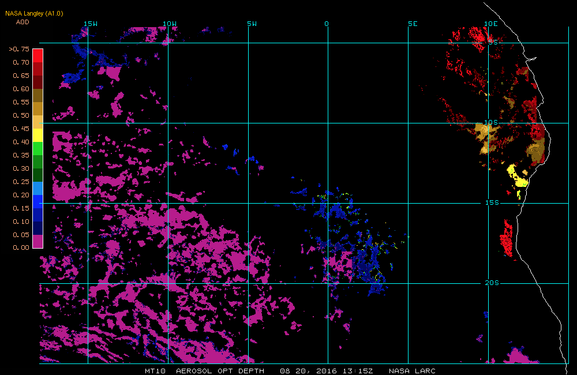Click the "13:15Z" time text

(x=358, y=370)
